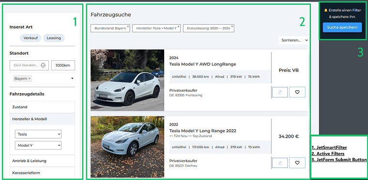Open the Sortieren dropdown

tap(293, 40)
